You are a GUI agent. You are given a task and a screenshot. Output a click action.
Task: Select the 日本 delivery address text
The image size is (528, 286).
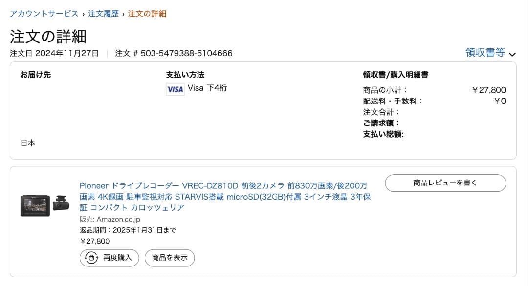(27, 143)
